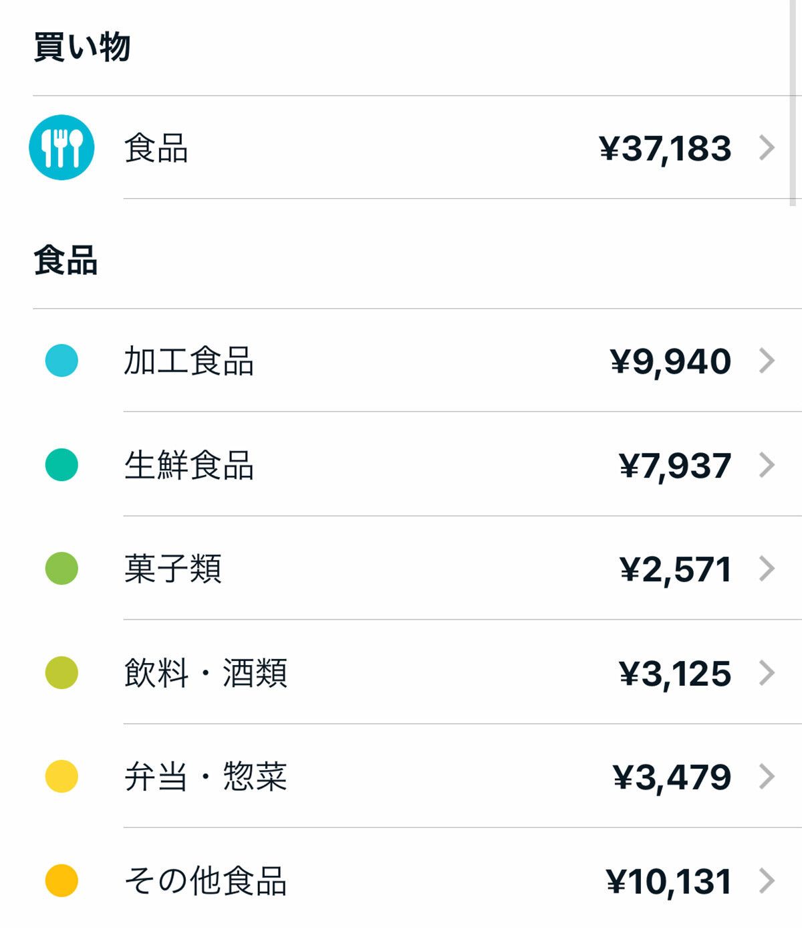The image size is (802, 934).
Task: Click the green dot beside 菓子類
Action: coord(61,569)
